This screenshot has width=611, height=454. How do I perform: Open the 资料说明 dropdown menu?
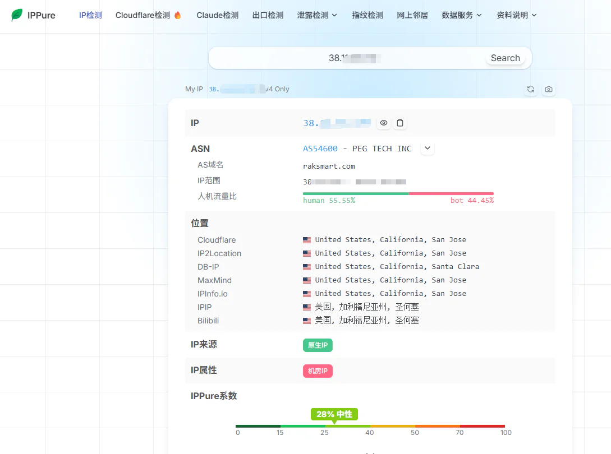pyautogui.click(x=517, y=15)
